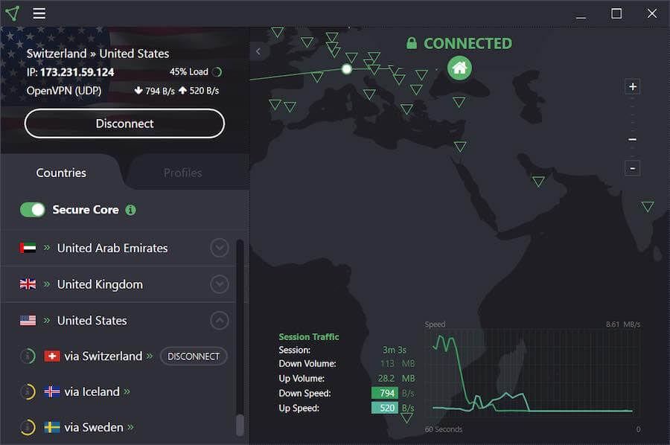Image resolution: width=670 pixels, height=445 pixels.
Task: Click the connected Switzerland node on map
Action: pyautogui.click(x=346, y=69)
